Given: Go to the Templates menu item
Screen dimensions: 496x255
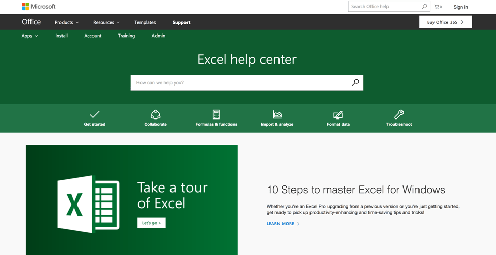Looking at the screenshot, I should [x=145, y=22].
